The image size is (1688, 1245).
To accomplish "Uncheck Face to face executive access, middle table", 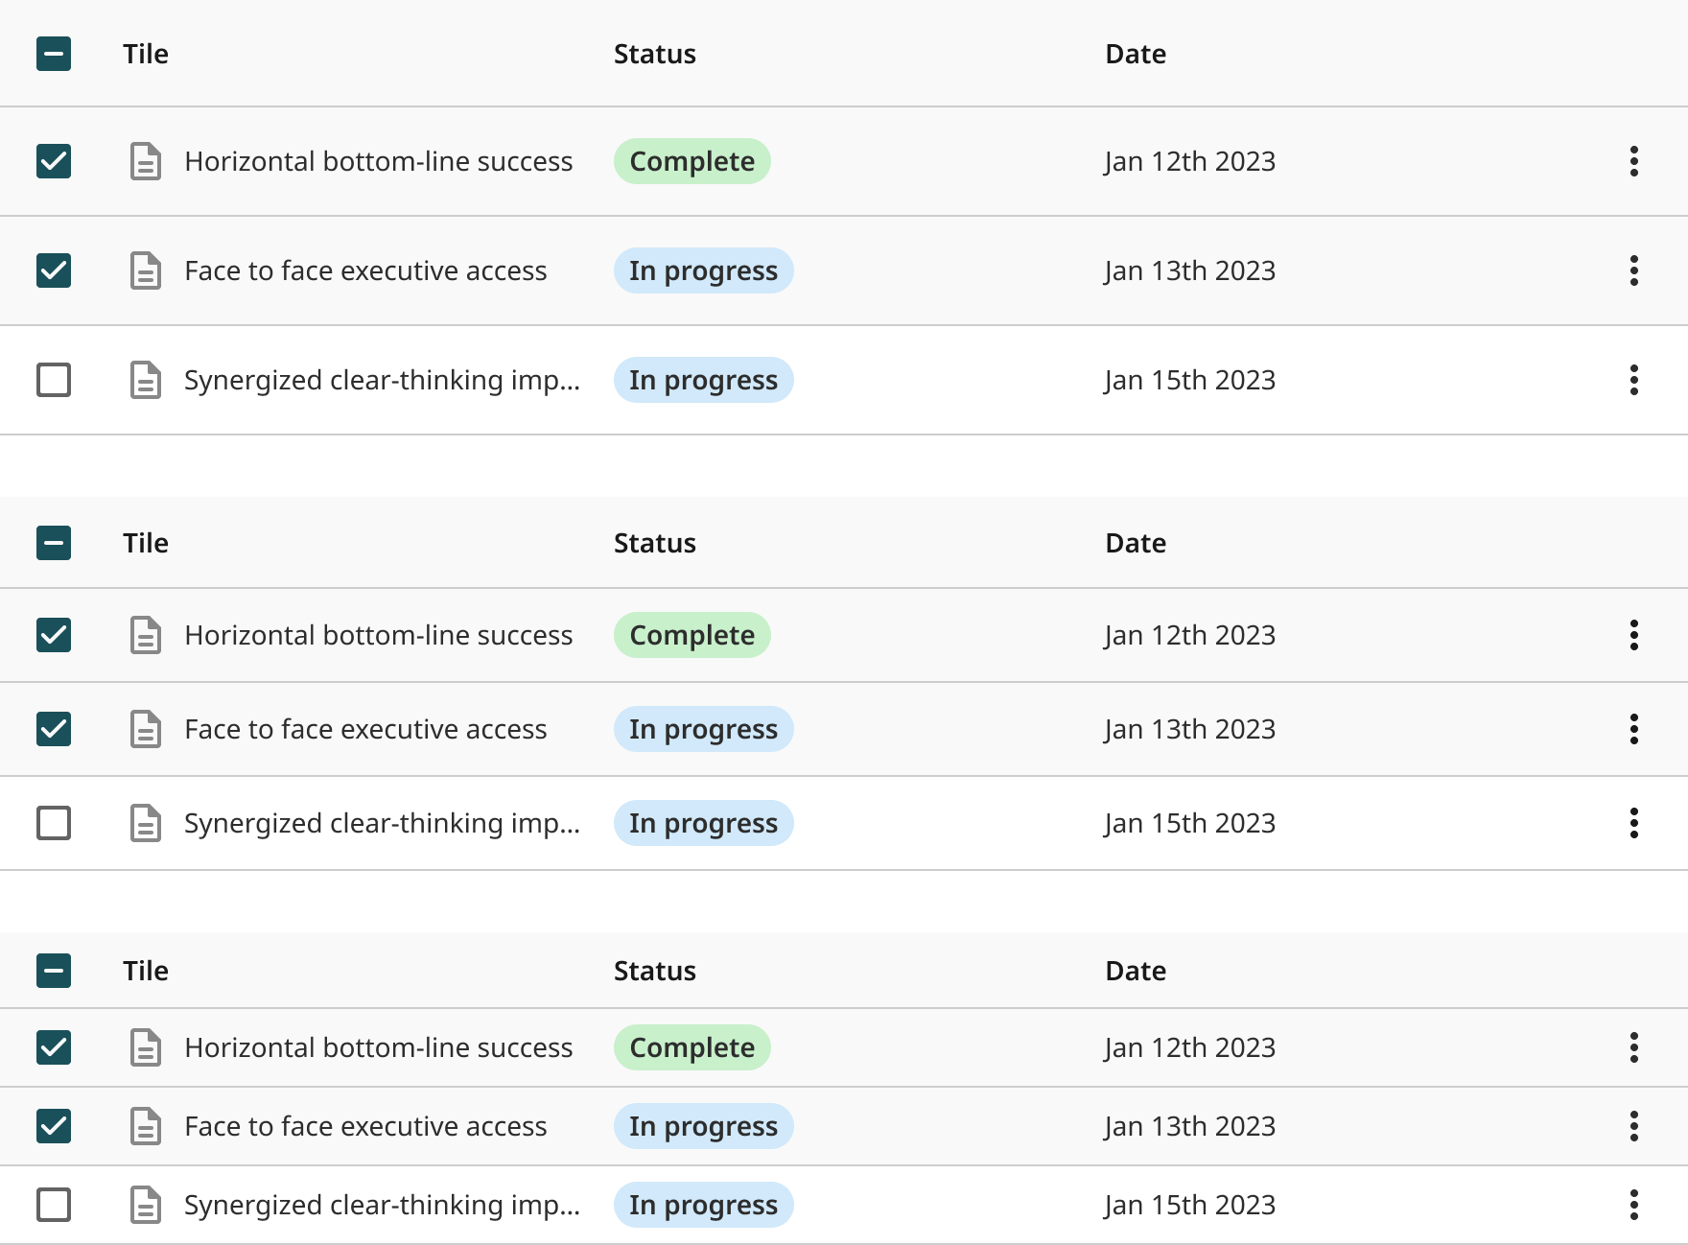I will (54, 729).
